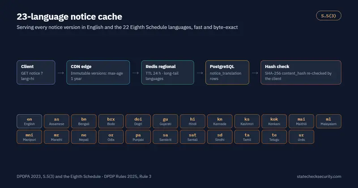358x188 pixels.
Task: Pick the mni Manipuri chip
Action: tap(29, 137)
